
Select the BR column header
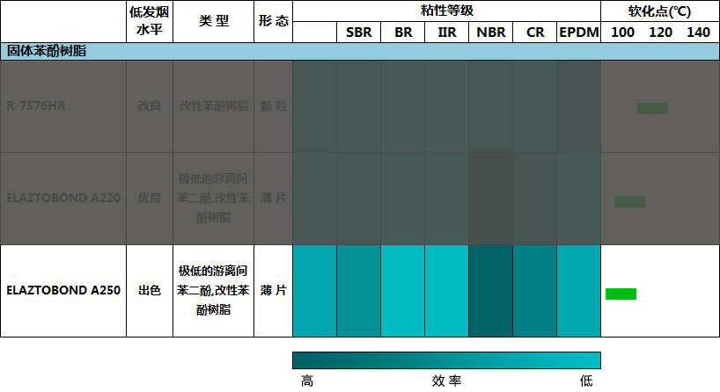(x=403, y=33)
